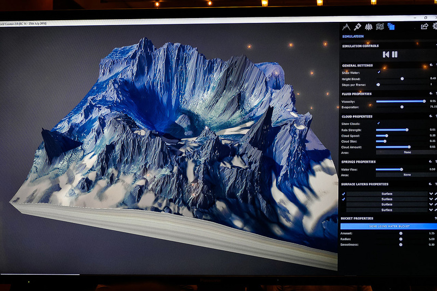Click the Simulation Controls section header
The width and height of the screenshot is (437, 291).
click(361, 46)
